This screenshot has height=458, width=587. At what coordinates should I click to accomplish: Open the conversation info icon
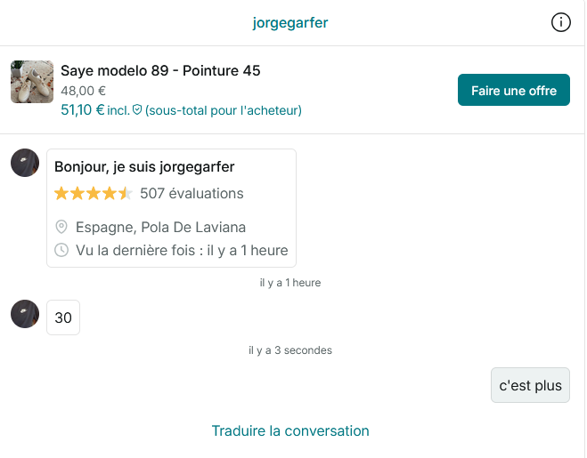pos(561,22)
